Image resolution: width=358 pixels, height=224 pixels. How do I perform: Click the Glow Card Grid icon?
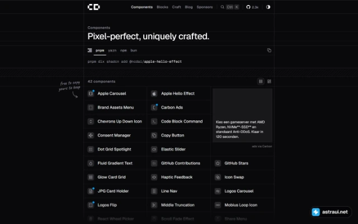coord(91,177)
